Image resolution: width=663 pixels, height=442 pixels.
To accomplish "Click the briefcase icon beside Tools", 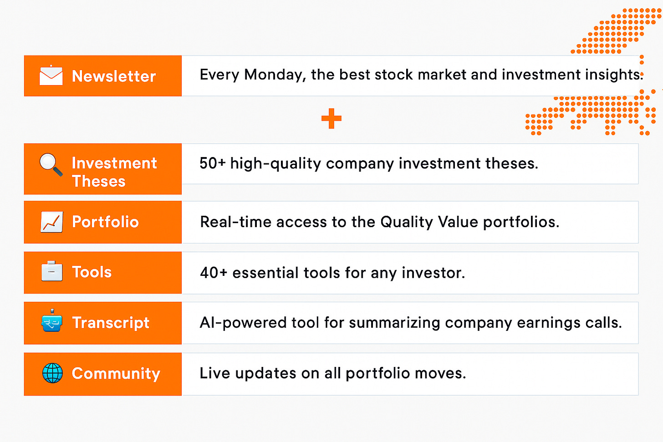I will [52, 271].
